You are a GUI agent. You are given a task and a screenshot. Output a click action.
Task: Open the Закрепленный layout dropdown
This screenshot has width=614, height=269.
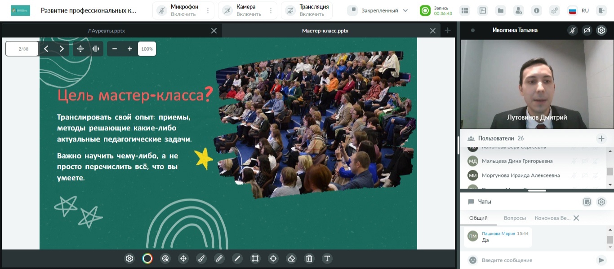point(379,10)
